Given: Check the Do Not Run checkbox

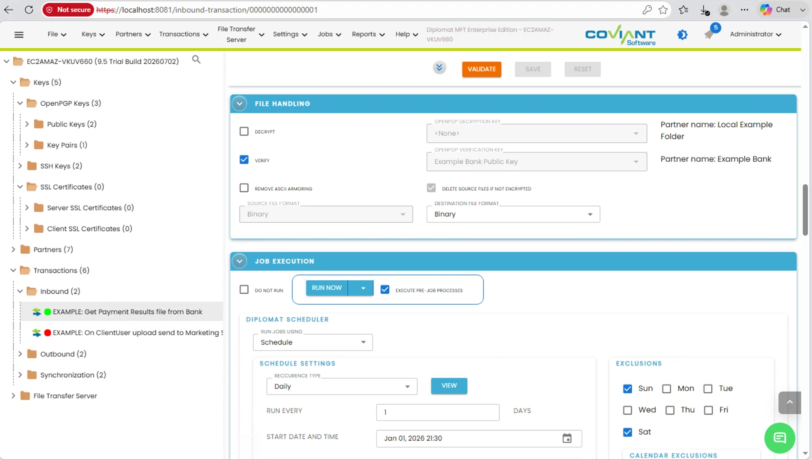Looking at the screenshot, I should tap(244, 290).
